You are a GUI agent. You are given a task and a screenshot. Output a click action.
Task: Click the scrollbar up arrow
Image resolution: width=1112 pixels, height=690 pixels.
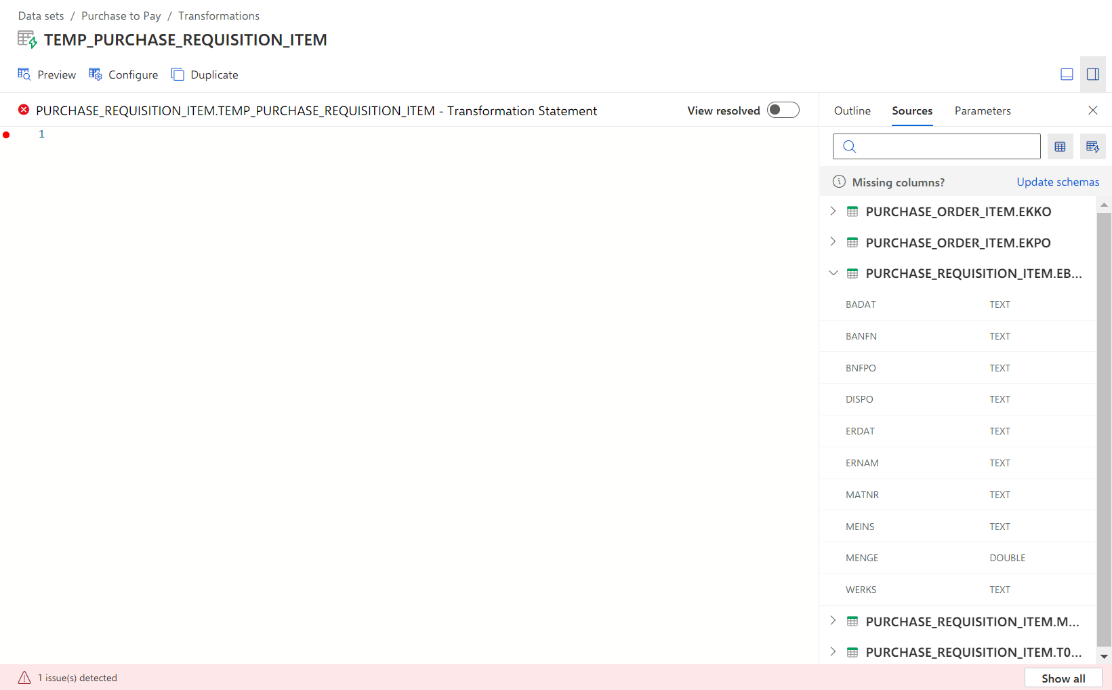[1104, 205]
